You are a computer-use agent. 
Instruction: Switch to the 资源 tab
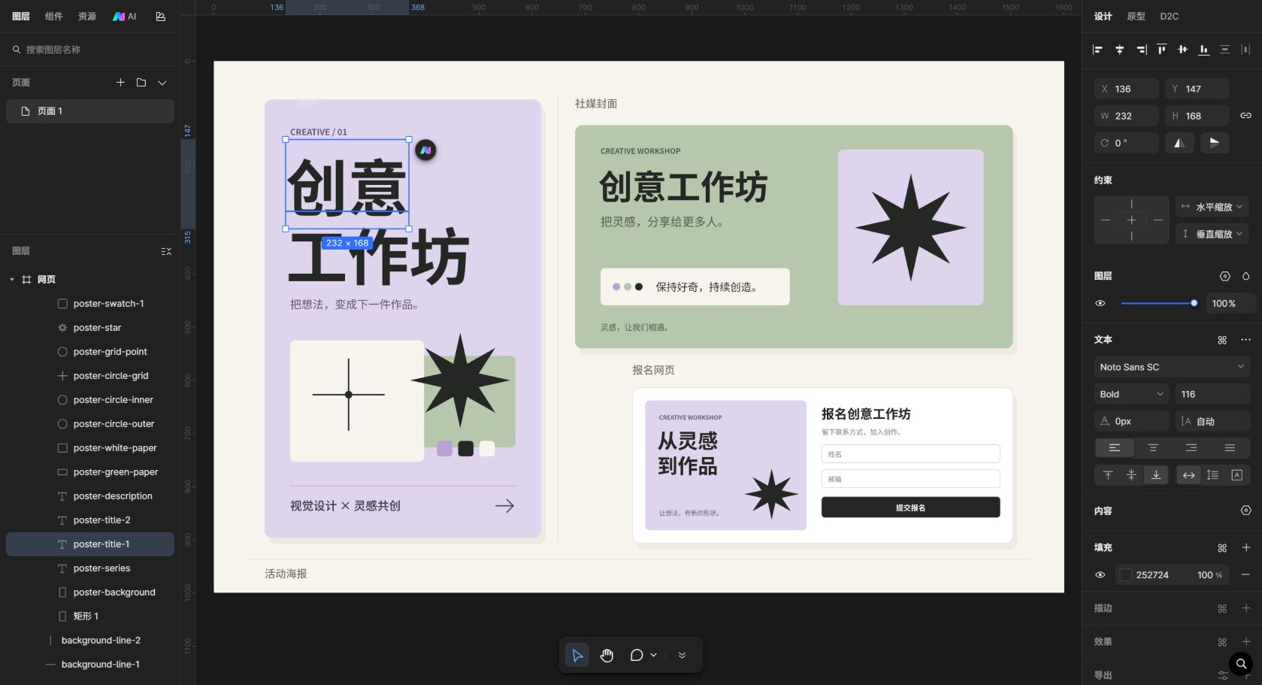pyautogui.click(x=87, y=17)
